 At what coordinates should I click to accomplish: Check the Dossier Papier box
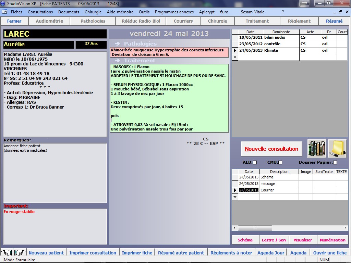[335, 162]
